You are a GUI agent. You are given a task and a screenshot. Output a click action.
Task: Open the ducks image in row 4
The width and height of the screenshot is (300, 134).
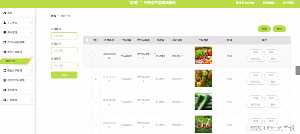(203, 124)
